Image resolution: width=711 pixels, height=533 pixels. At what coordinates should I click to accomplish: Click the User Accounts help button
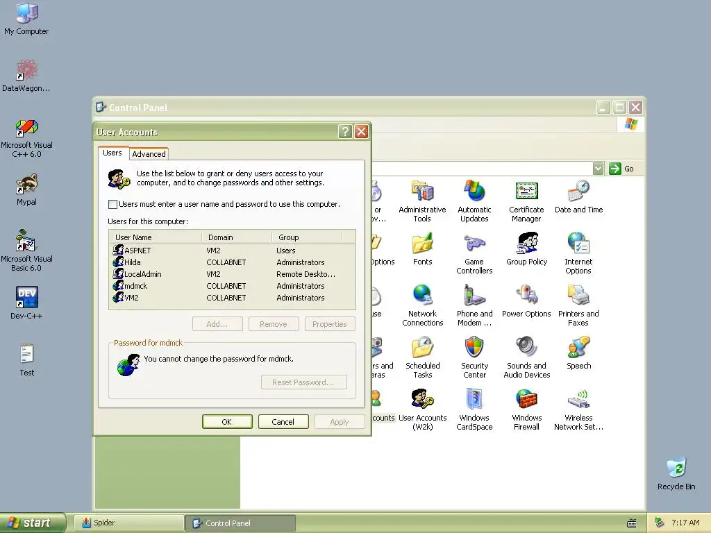pos(345,132)
